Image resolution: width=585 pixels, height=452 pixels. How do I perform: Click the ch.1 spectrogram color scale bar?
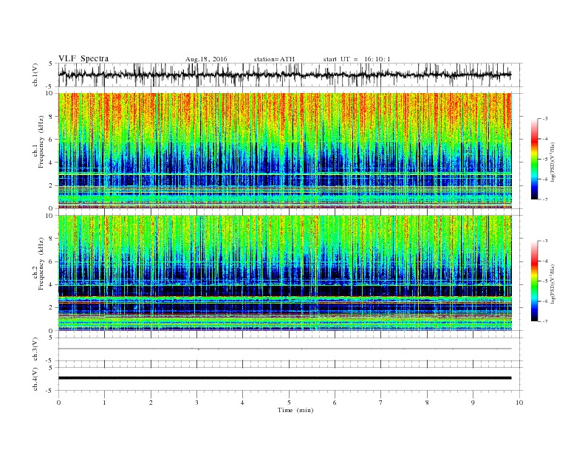[534, 159]
